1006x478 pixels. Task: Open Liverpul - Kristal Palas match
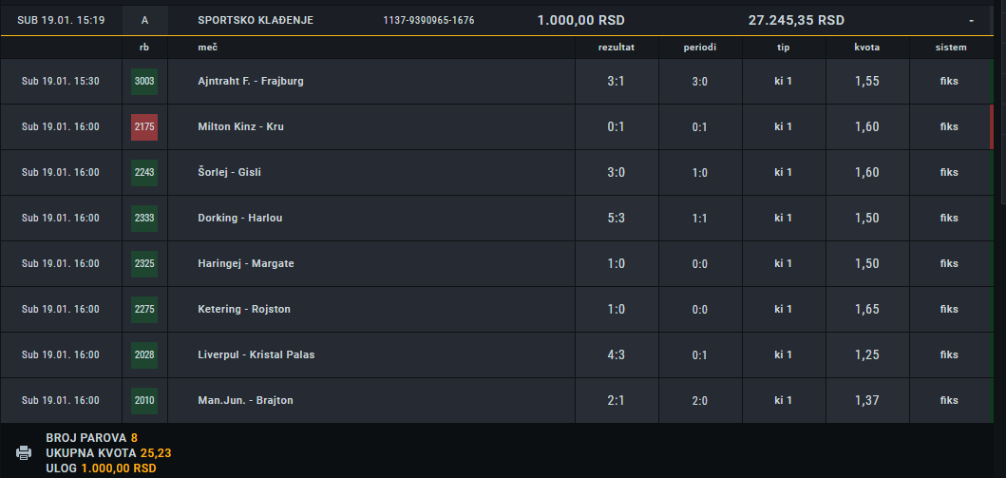pos(256,354)
